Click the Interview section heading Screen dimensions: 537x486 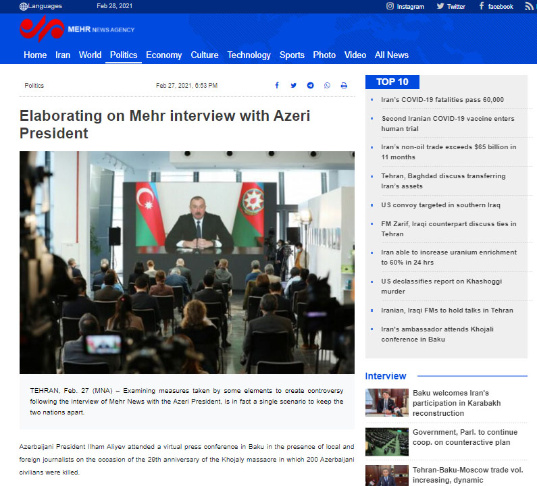coord(386,376)
